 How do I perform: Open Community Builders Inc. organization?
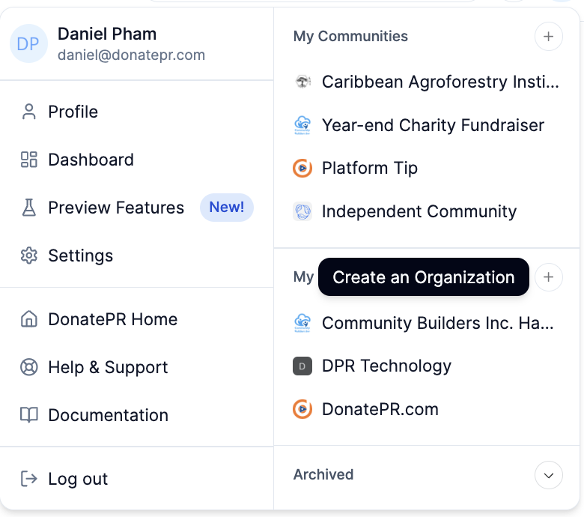437,323
